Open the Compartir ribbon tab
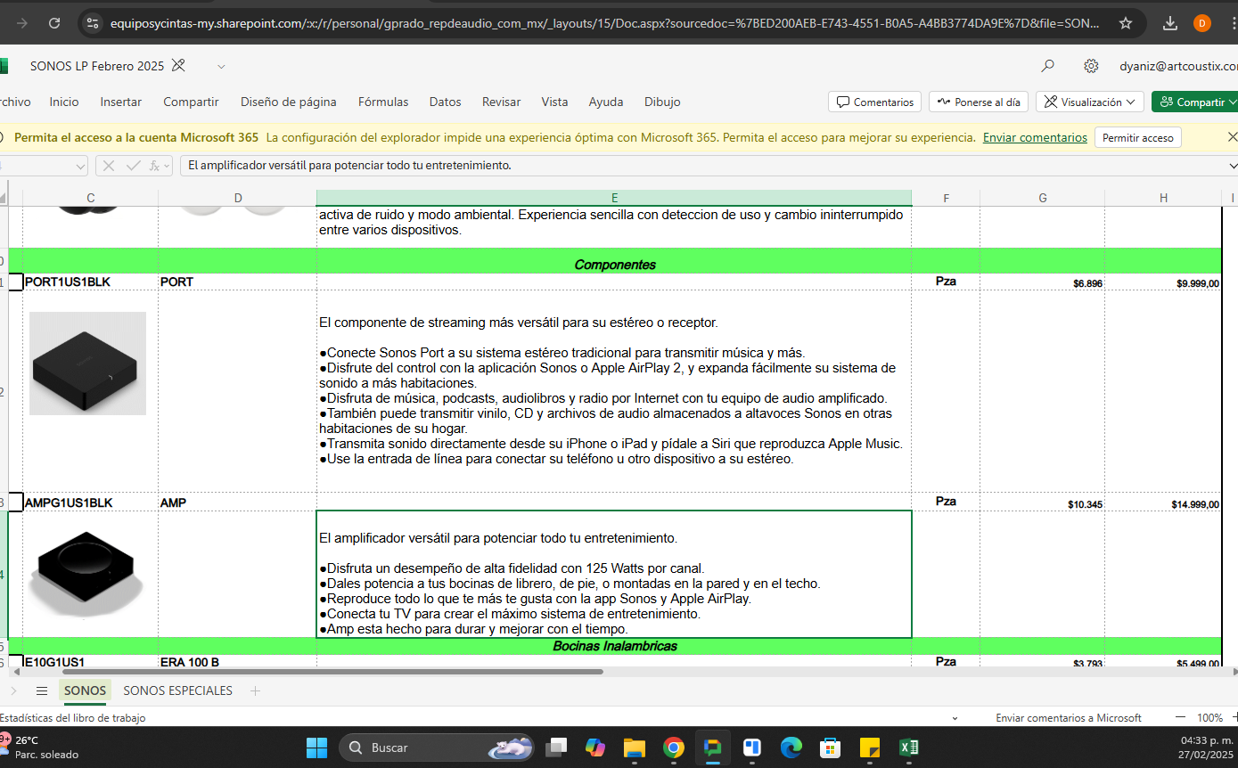This screenshot has width=1238, height=768. [x=191, y=102]
